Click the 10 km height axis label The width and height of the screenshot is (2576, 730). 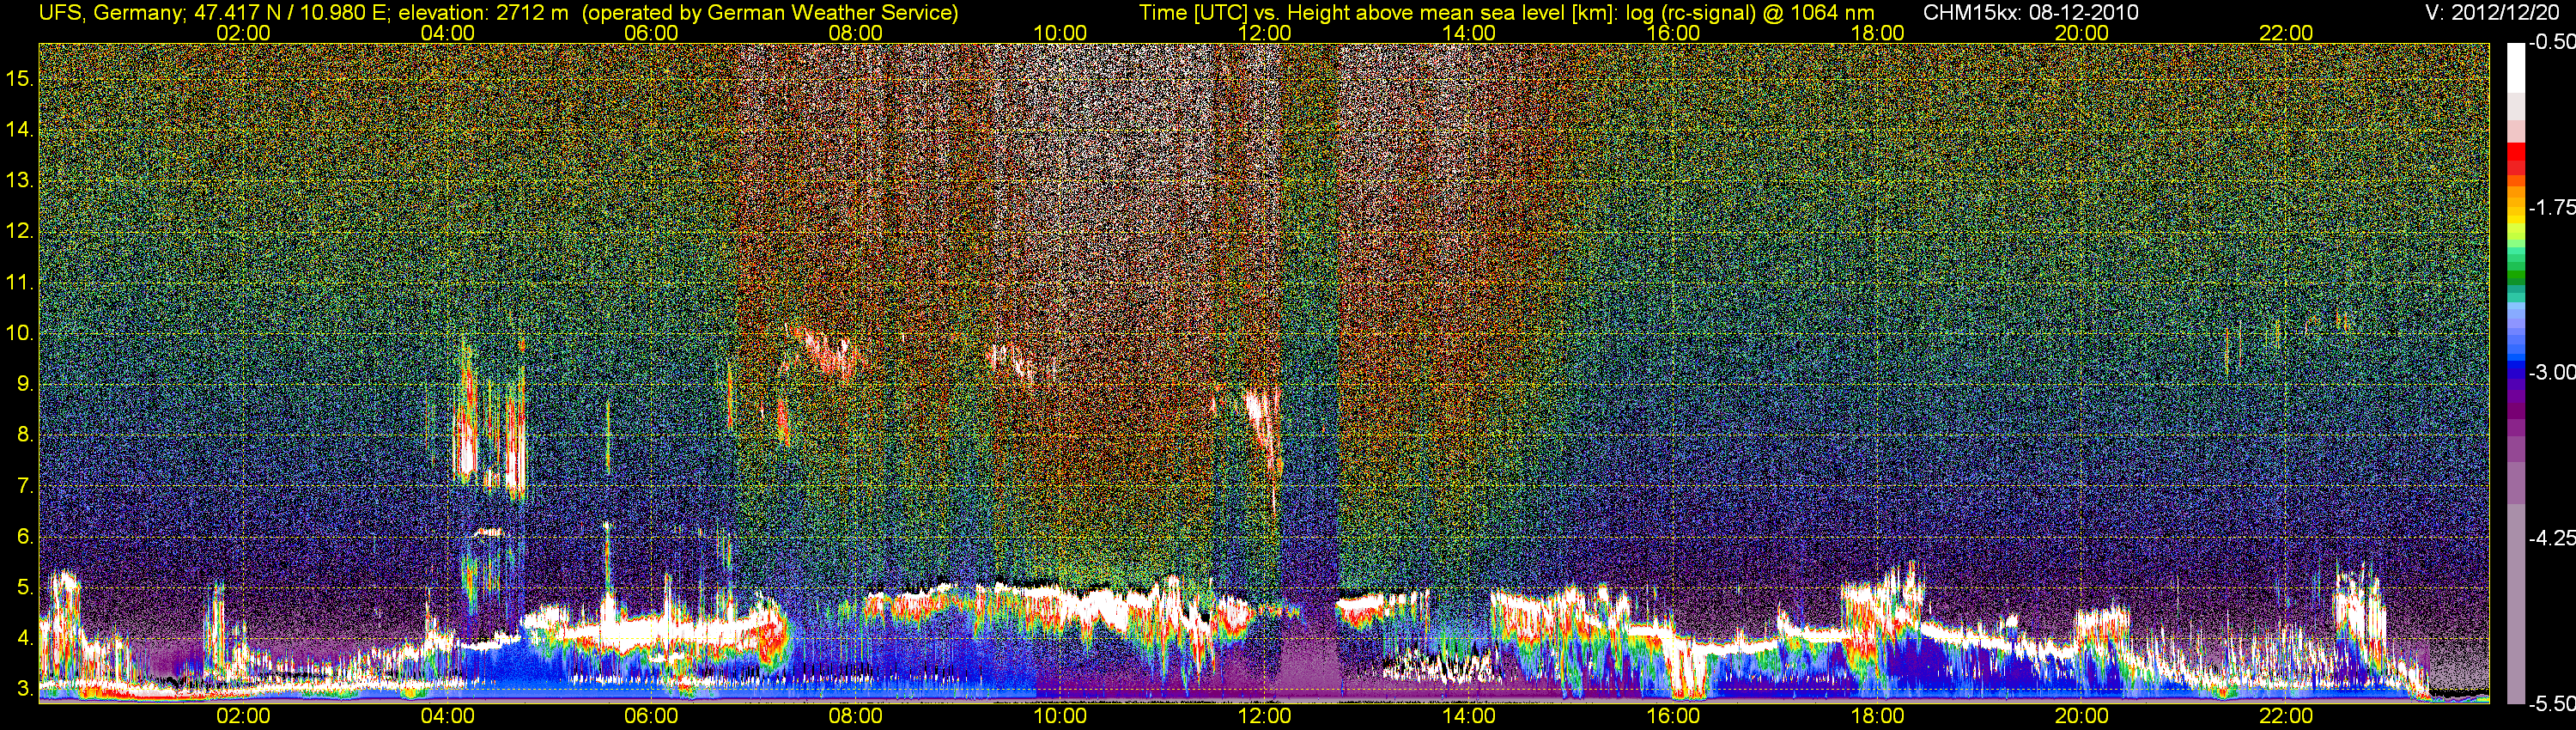(19, 333)
